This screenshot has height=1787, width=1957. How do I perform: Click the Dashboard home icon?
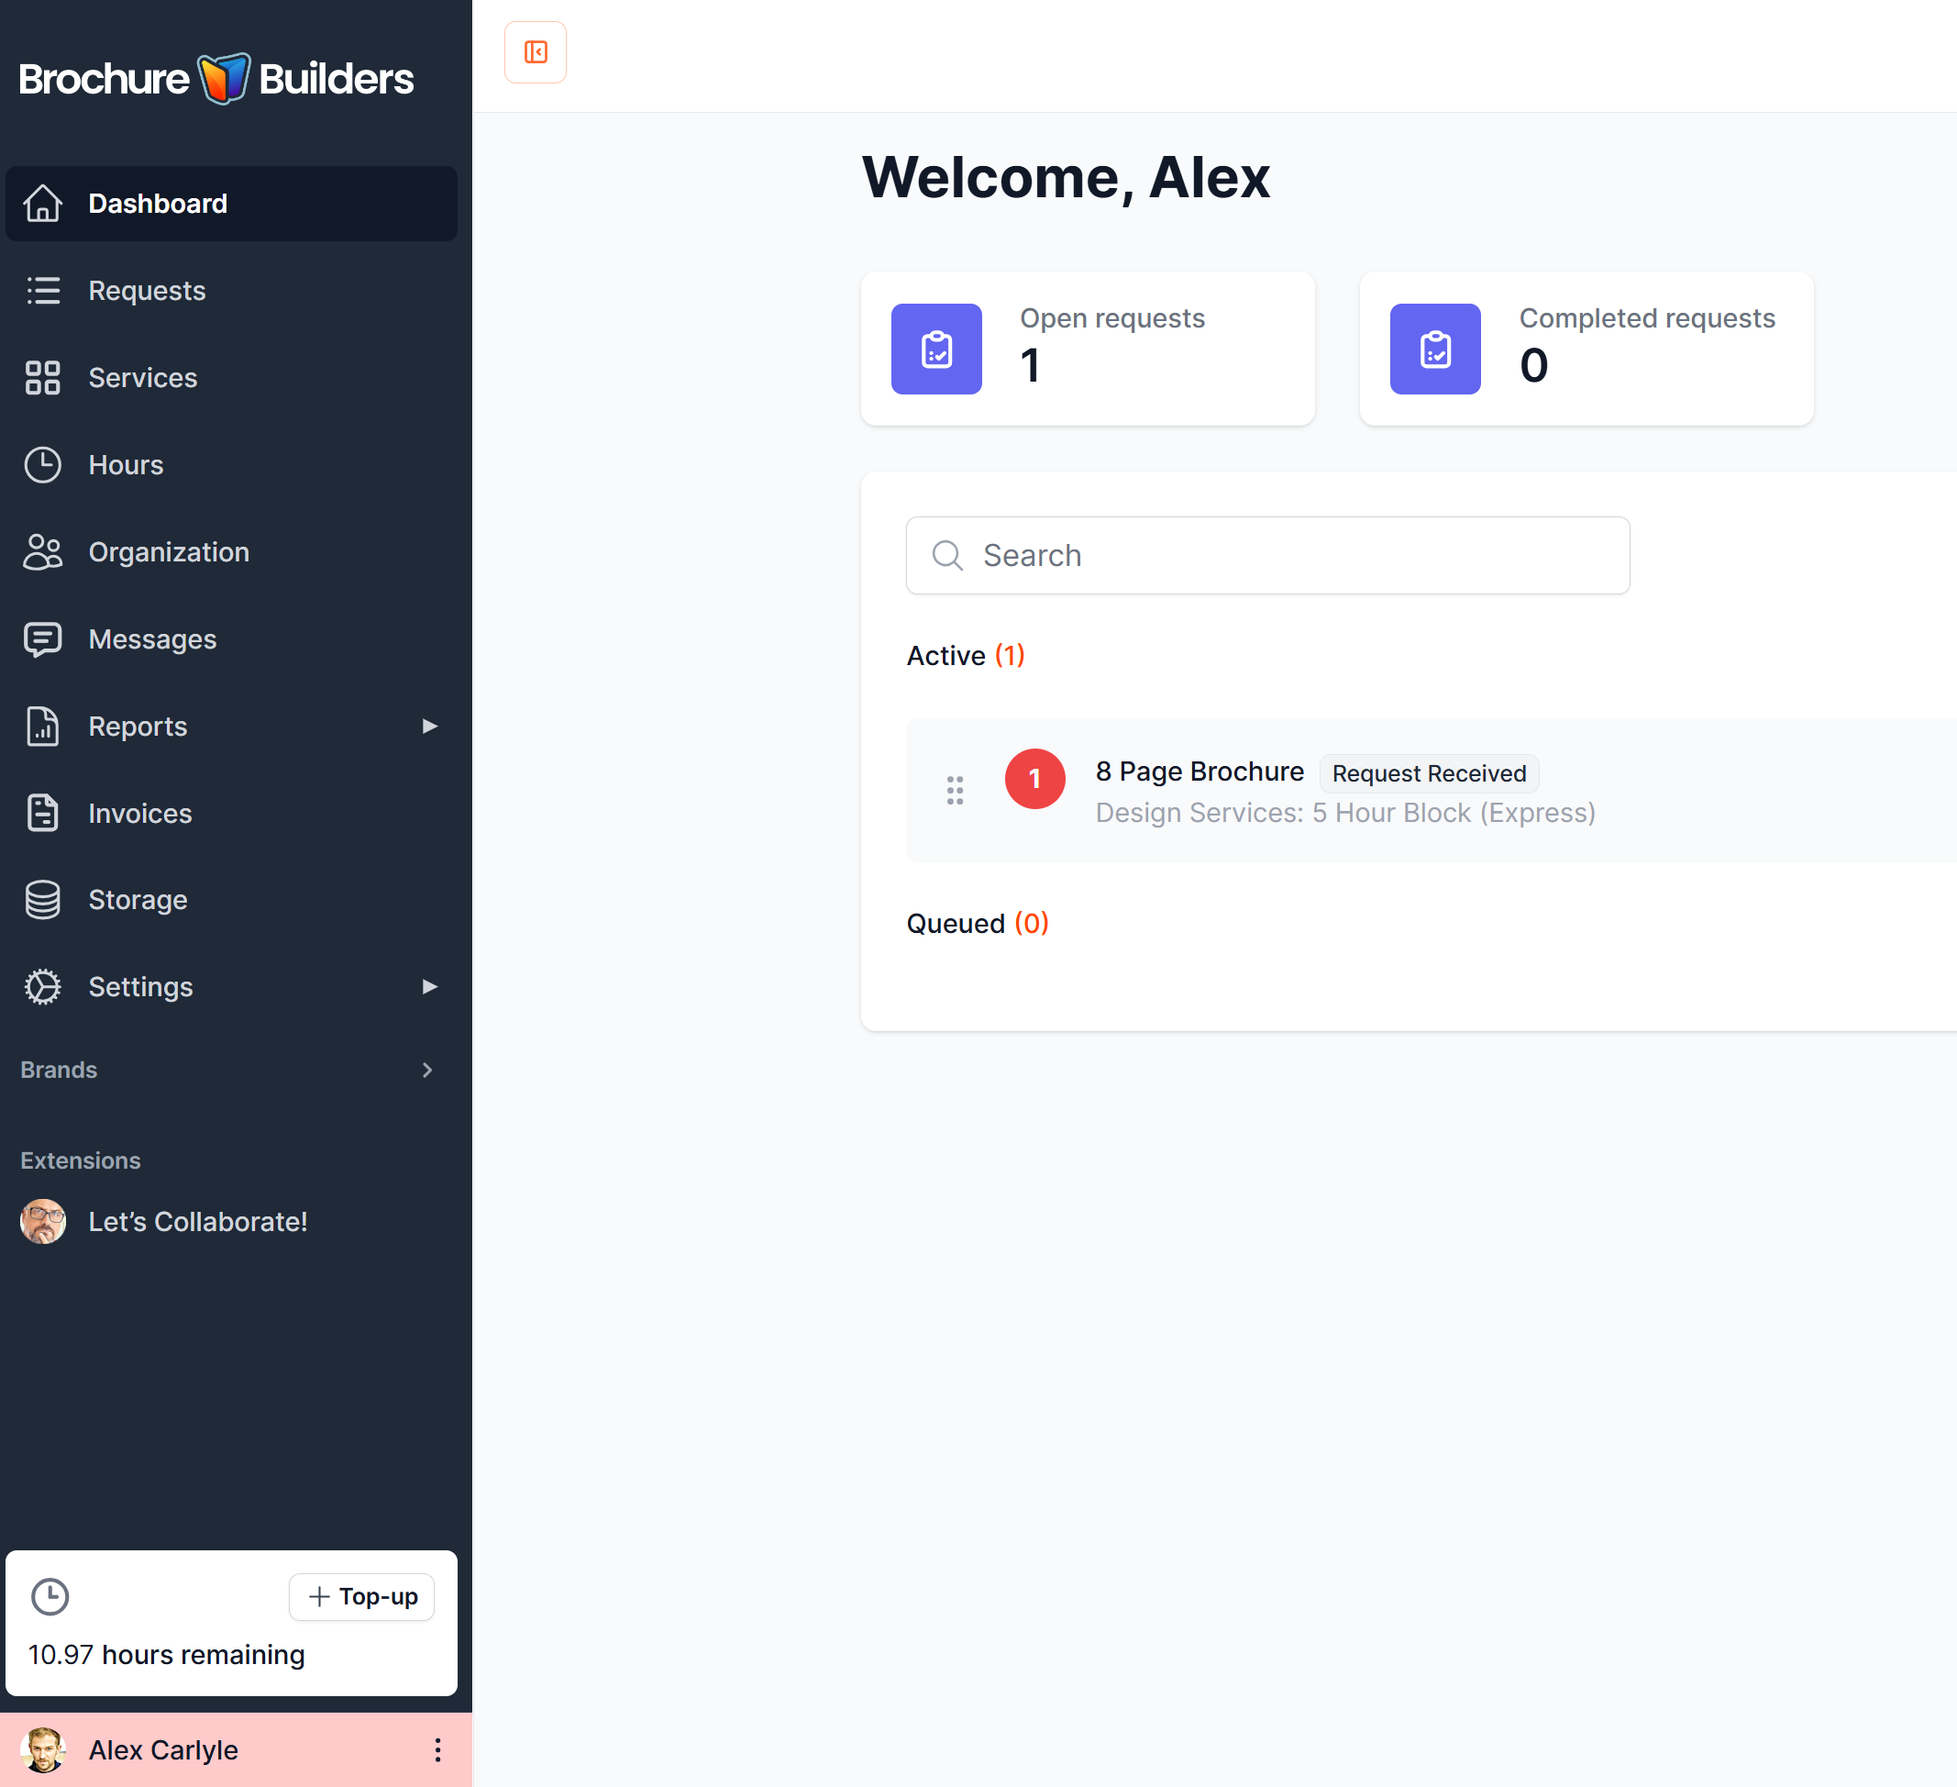pos(43,203)
